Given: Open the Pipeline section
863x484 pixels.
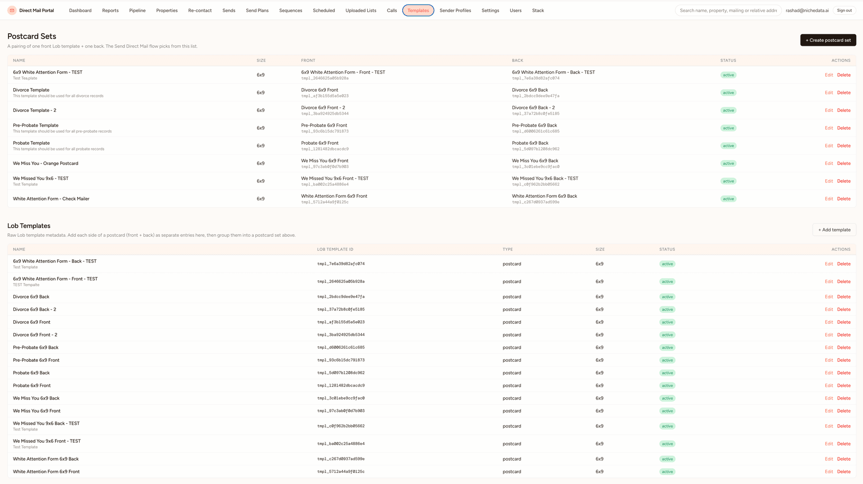Looking at the screenshot, I should tap(137, 10).
